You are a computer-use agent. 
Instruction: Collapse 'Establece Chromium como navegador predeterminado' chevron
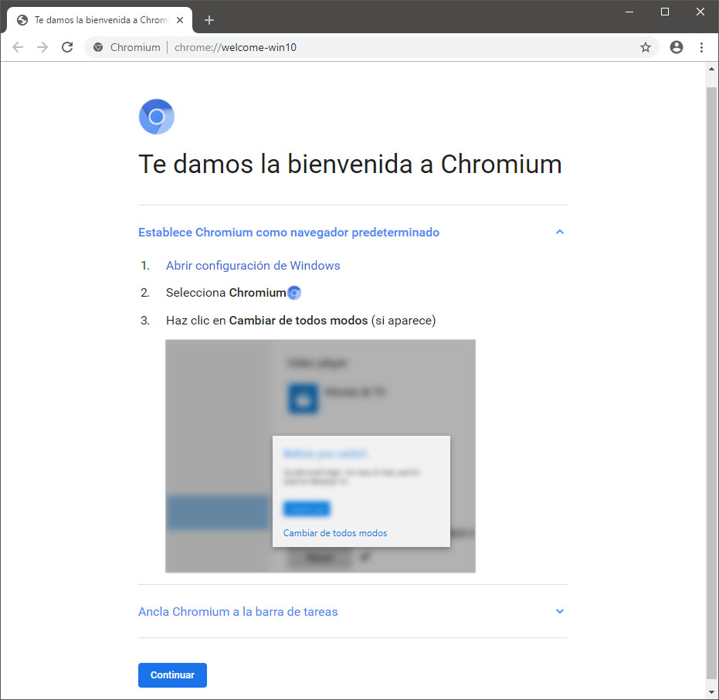pyautogui.click(x=560, y=232)
